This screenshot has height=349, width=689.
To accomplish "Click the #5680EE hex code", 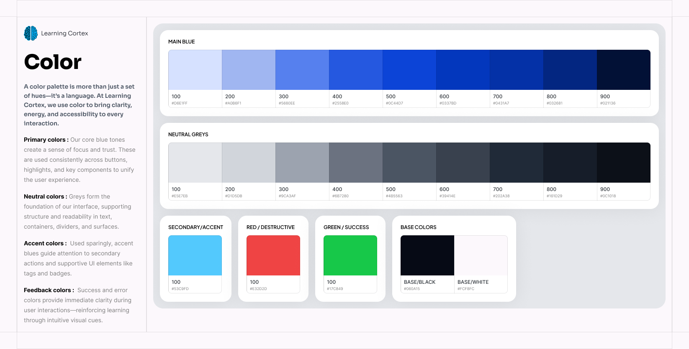I will pos(287,103).
